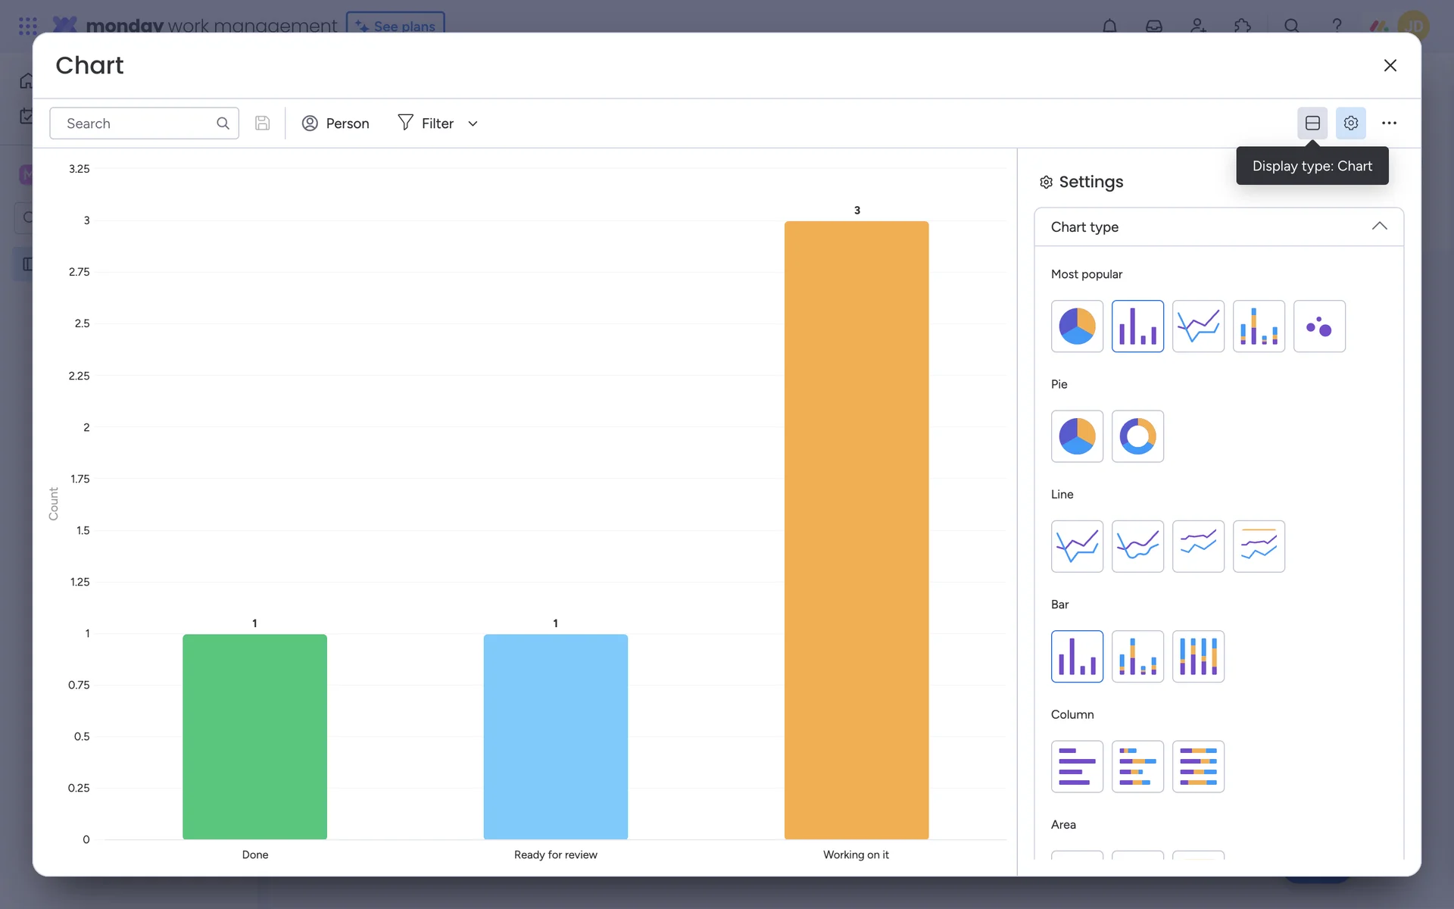Toggle the settings gear panel button
1454x909 pixels.
pyautogui.click(x=1350, y=123)
